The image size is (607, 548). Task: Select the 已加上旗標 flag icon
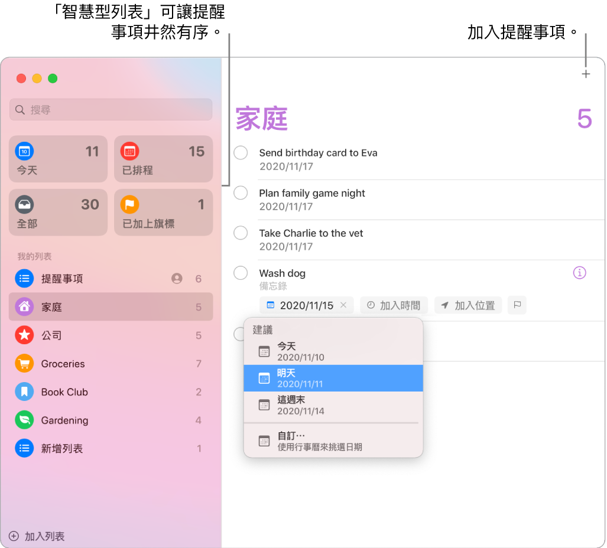(x=130, y=205)
